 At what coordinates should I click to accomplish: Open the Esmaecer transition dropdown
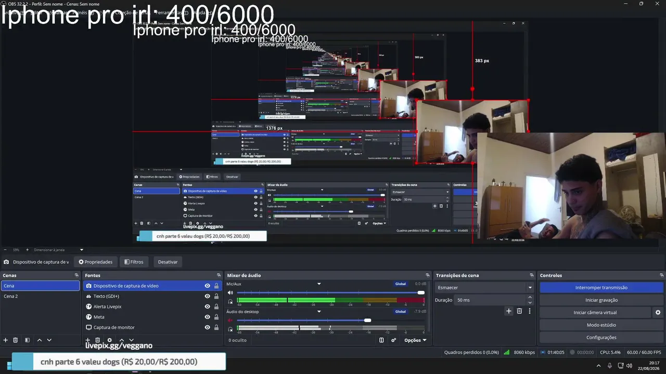tap(485, 287)
